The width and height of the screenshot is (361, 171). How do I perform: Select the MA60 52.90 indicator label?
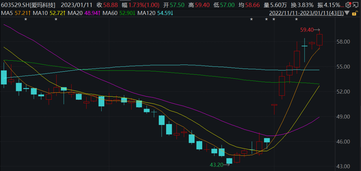click(x=119, y=13)
